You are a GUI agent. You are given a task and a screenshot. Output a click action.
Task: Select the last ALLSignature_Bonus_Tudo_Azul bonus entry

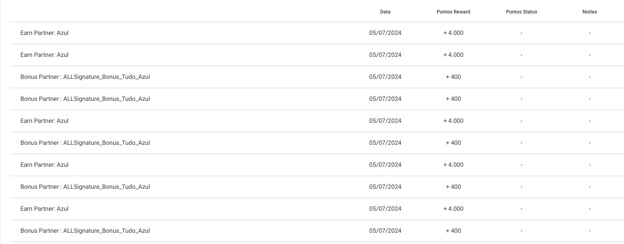[317, 231]
